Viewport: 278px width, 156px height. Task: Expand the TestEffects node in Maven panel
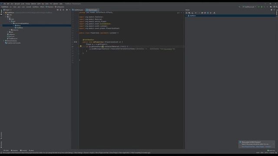(x=186, y=16)
